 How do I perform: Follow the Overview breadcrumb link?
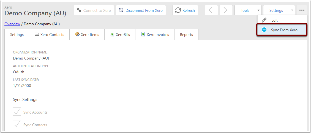click(12, 24)
